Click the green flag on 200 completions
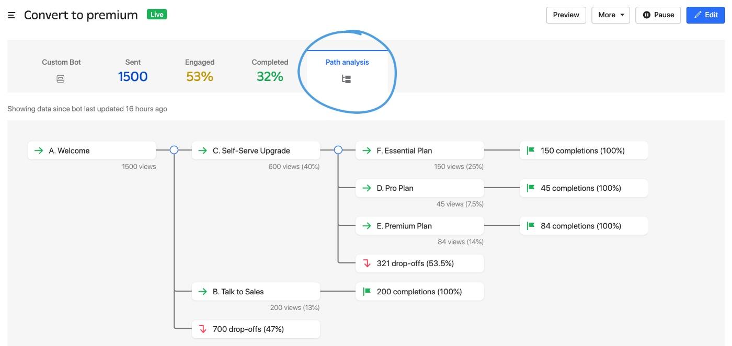This screenshot has width=732, height=346. click(x=367, y=292)
